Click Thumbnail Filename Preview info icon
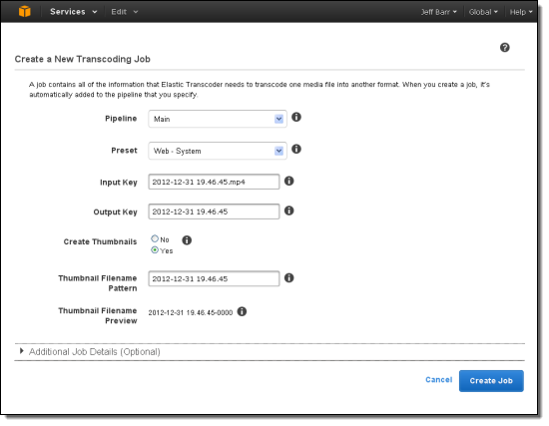 pyautogui.click(x=242, y=311)
